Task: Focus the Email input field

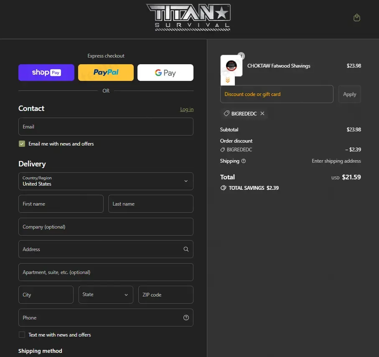Action: click(106, 127)
